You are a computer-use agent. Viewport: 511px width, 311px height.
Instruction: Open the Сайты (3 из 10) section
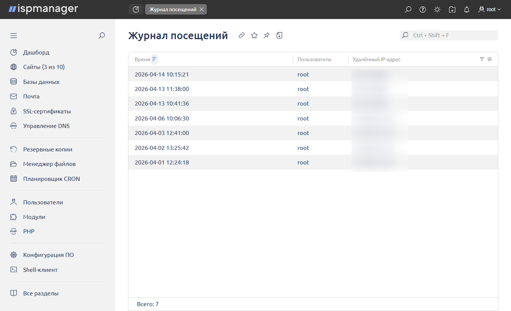(44, 67)
